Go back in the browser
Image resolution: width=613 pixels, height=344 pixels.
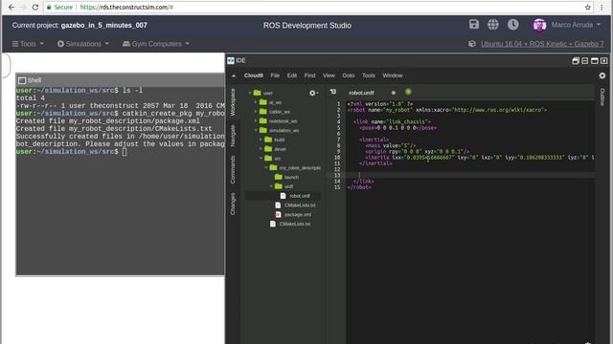click(x=11, y=7)
